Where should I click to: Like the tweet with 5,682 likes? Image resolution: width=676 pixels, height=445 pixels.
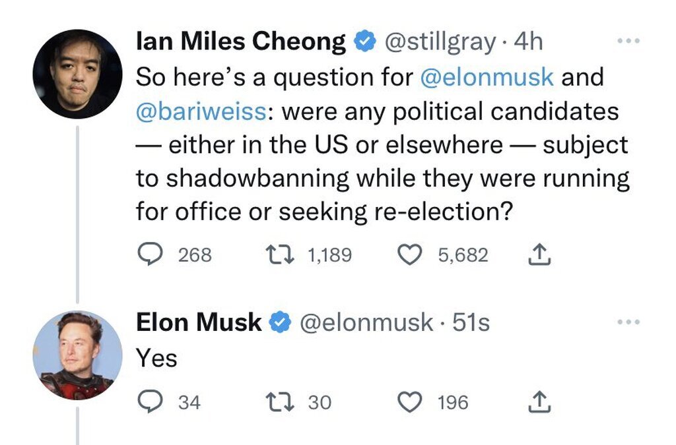pos(410,254)
